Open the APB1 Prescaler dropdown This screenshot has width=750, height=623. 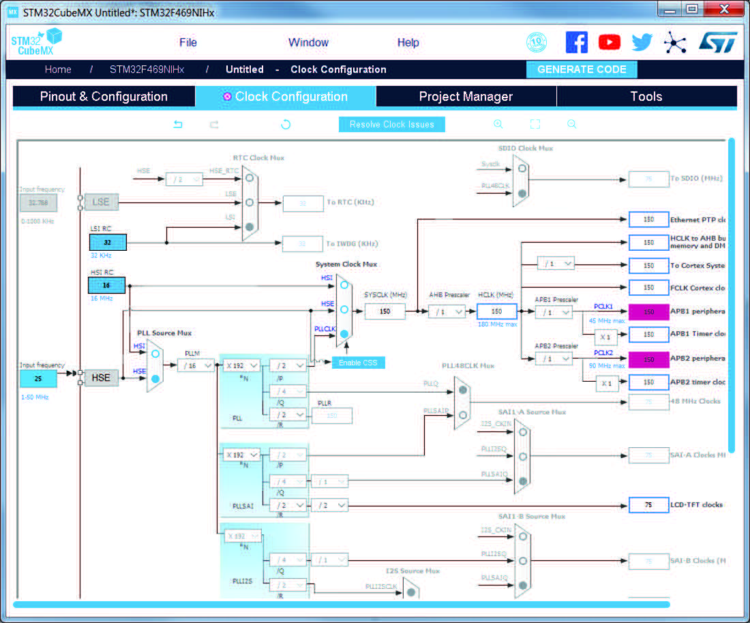click(554, 312)
